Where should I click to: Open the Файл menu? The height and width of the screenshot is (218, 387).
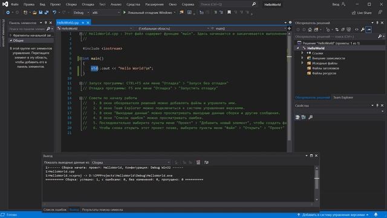(15, 4)
